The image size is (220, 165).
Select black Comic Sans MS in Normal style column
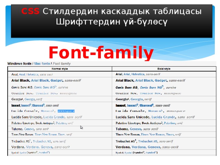(22, 87)
